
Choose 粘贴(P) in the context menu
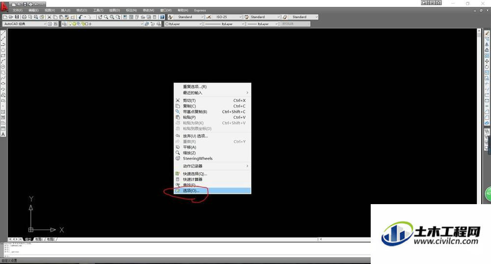click(x=212, y=117)
